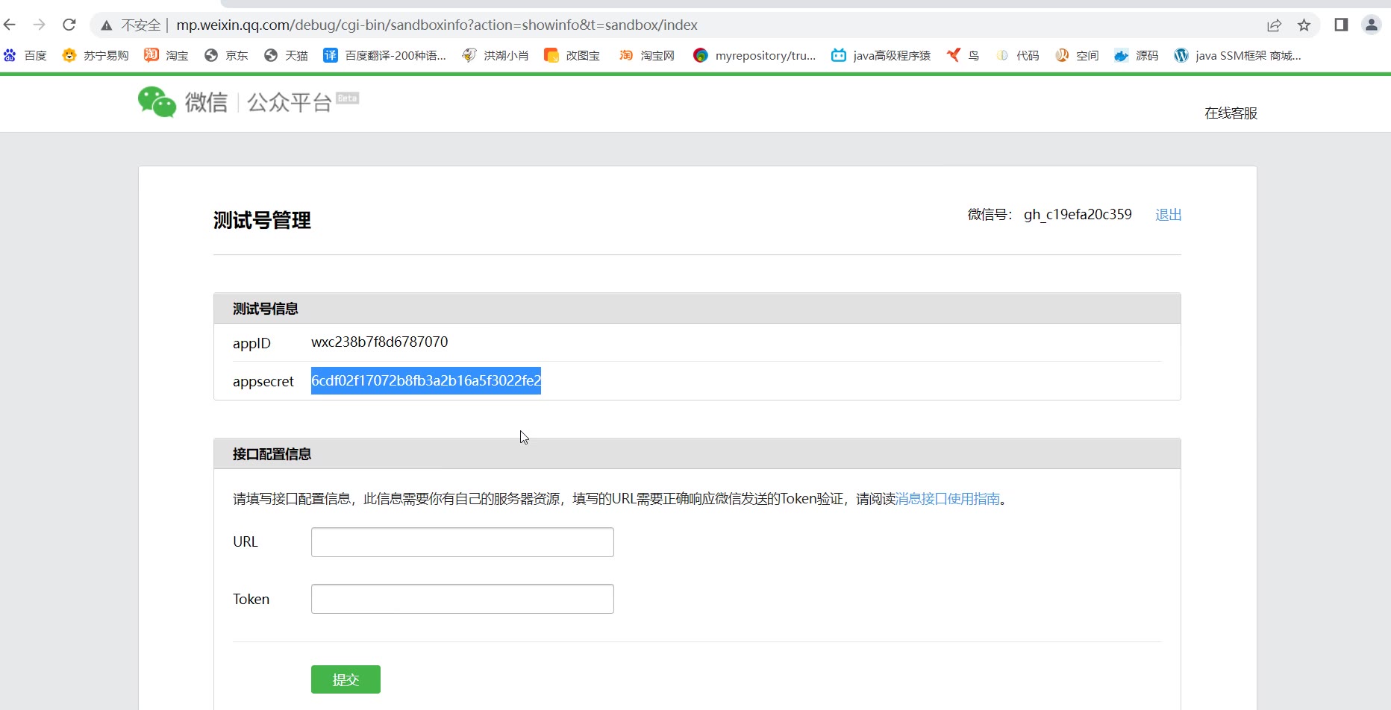
Task: Click the appID value wxc238b7f8d6787070
Action: click(x=379, y=342)
